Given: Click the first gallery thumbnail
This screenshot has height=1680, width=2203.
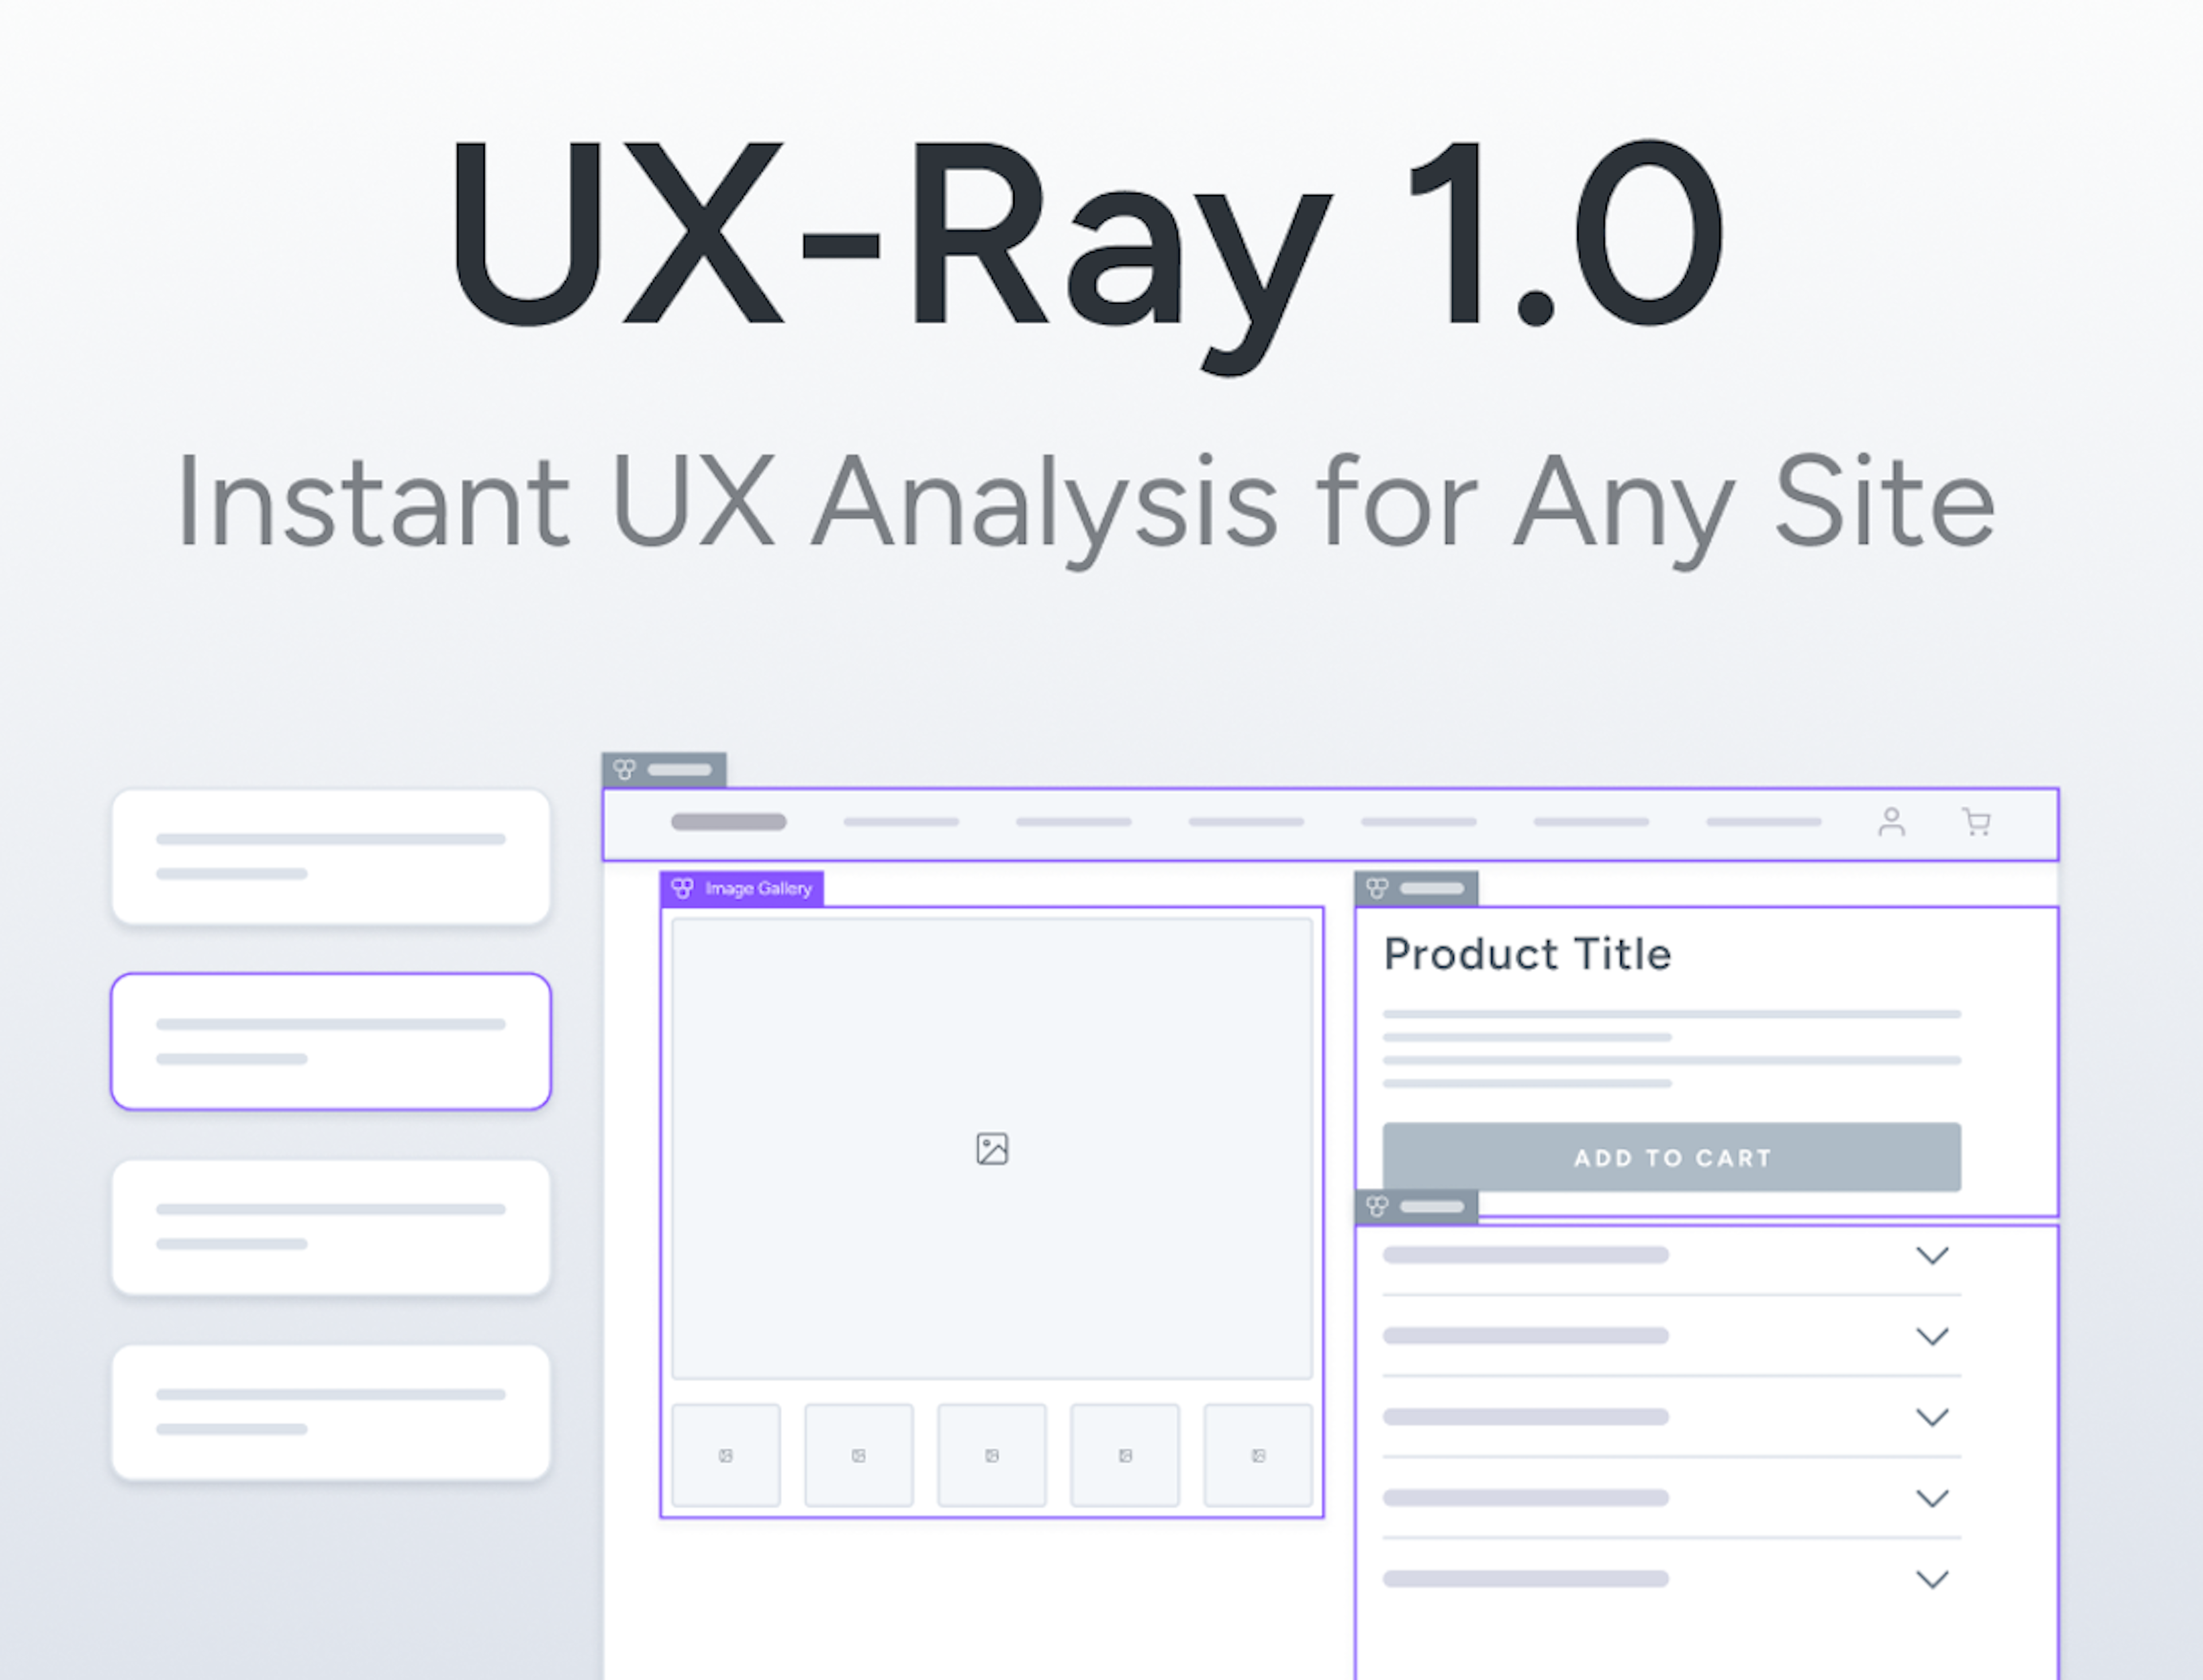Looking at the screenshot, I should pos(726,1455).
